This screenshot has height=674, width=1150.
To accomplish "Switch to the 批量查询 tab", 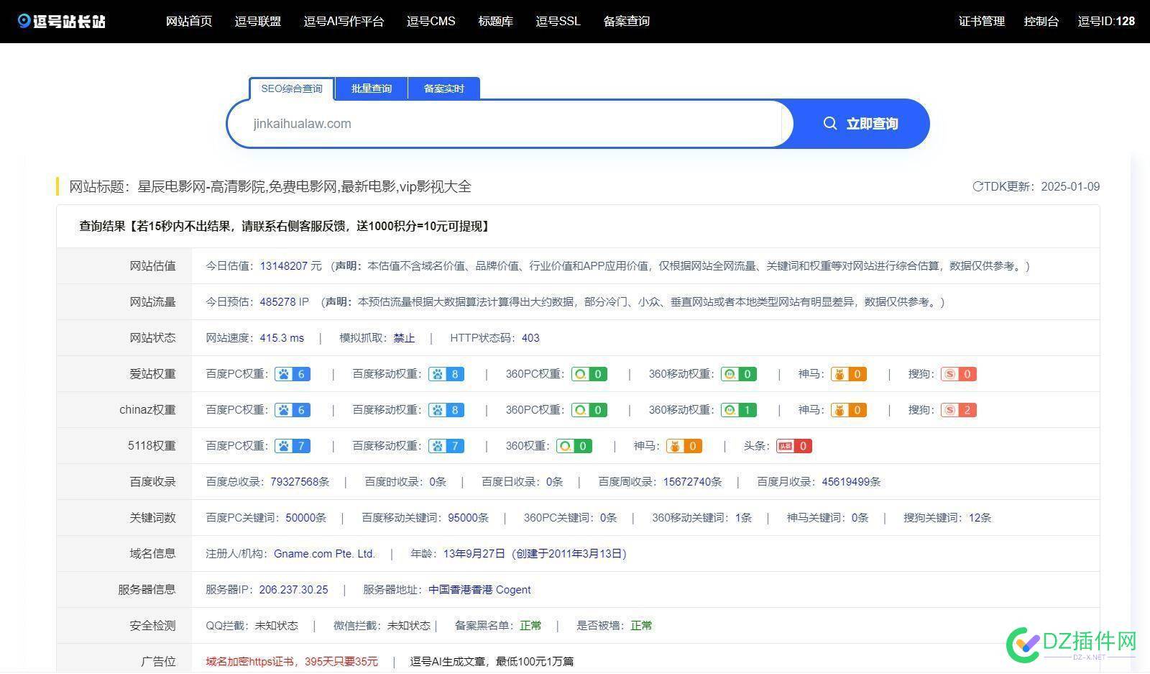I will coord(372,88).
